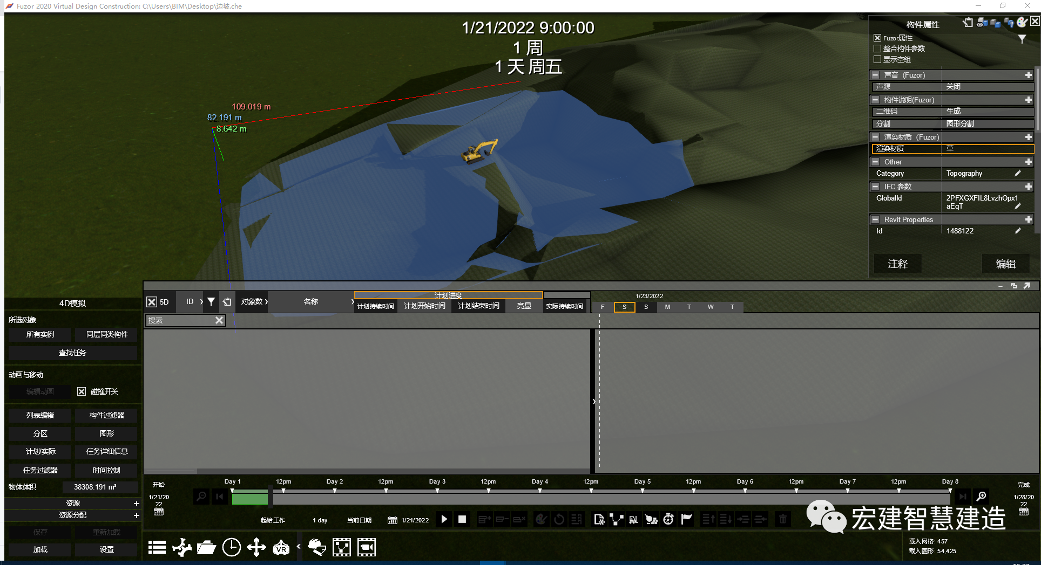Click the zoom-in magnifier on timeline
Image resolution: width=1041 pixels, height=565 pixels.
(x=981, y=496)
